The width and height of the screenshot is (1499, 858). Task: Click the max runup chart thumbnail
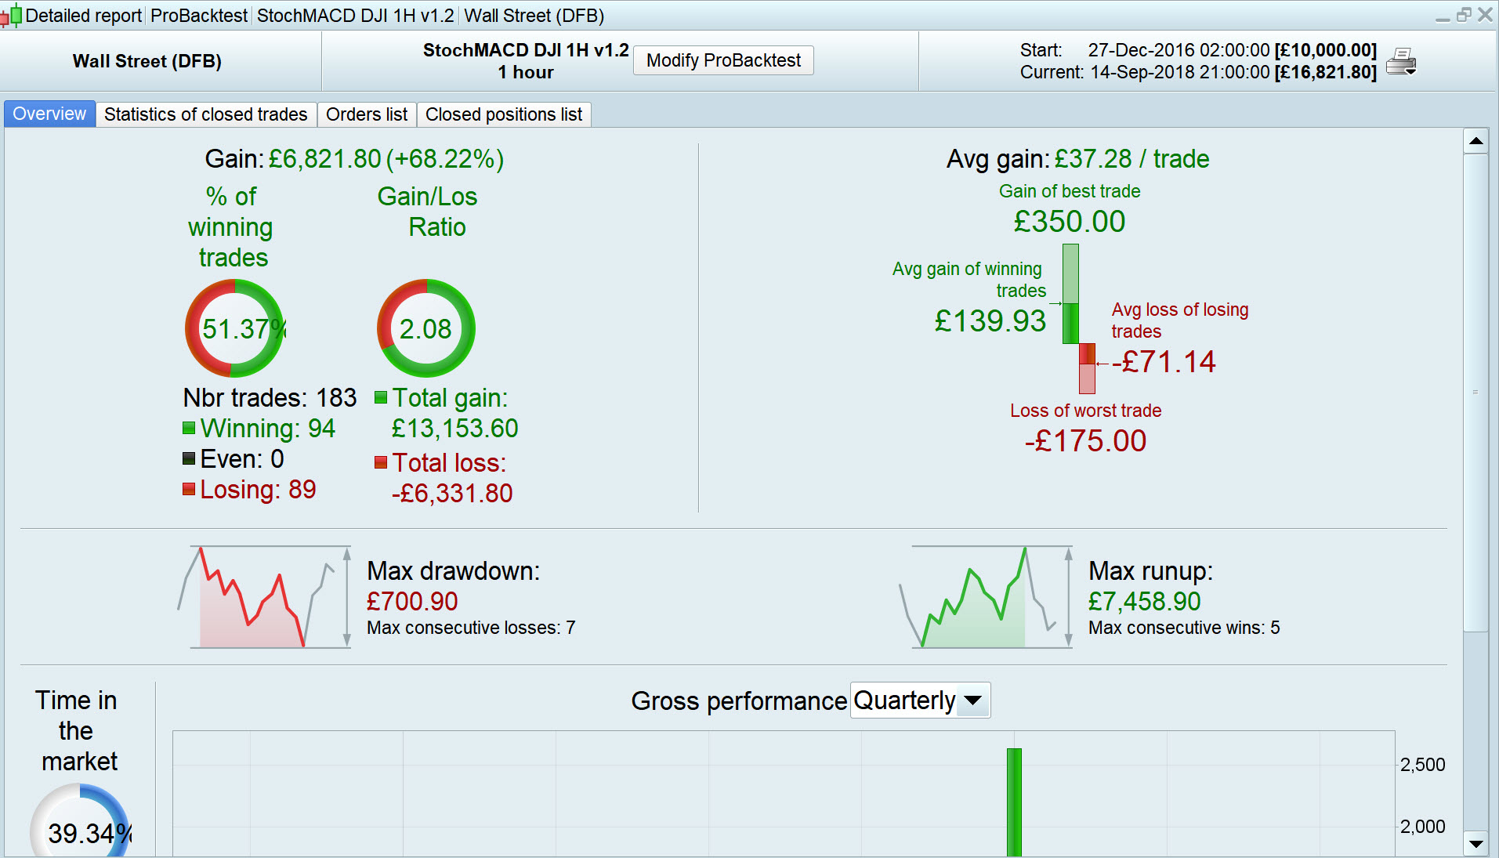tap(985, 597)
